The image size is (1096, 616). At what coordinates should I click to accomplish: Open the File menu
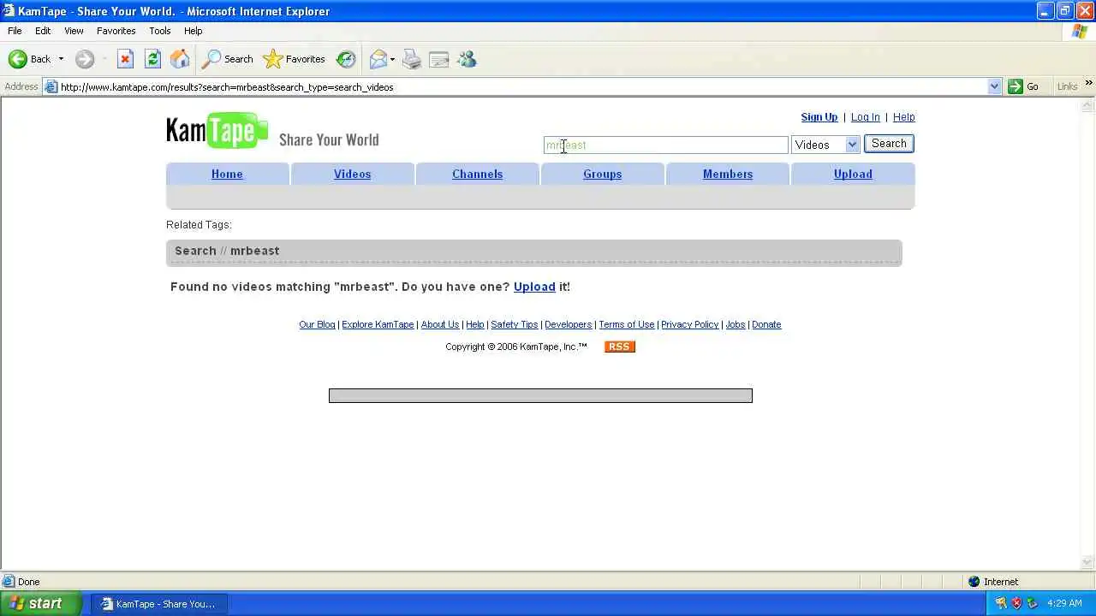(x=15, y=31)
